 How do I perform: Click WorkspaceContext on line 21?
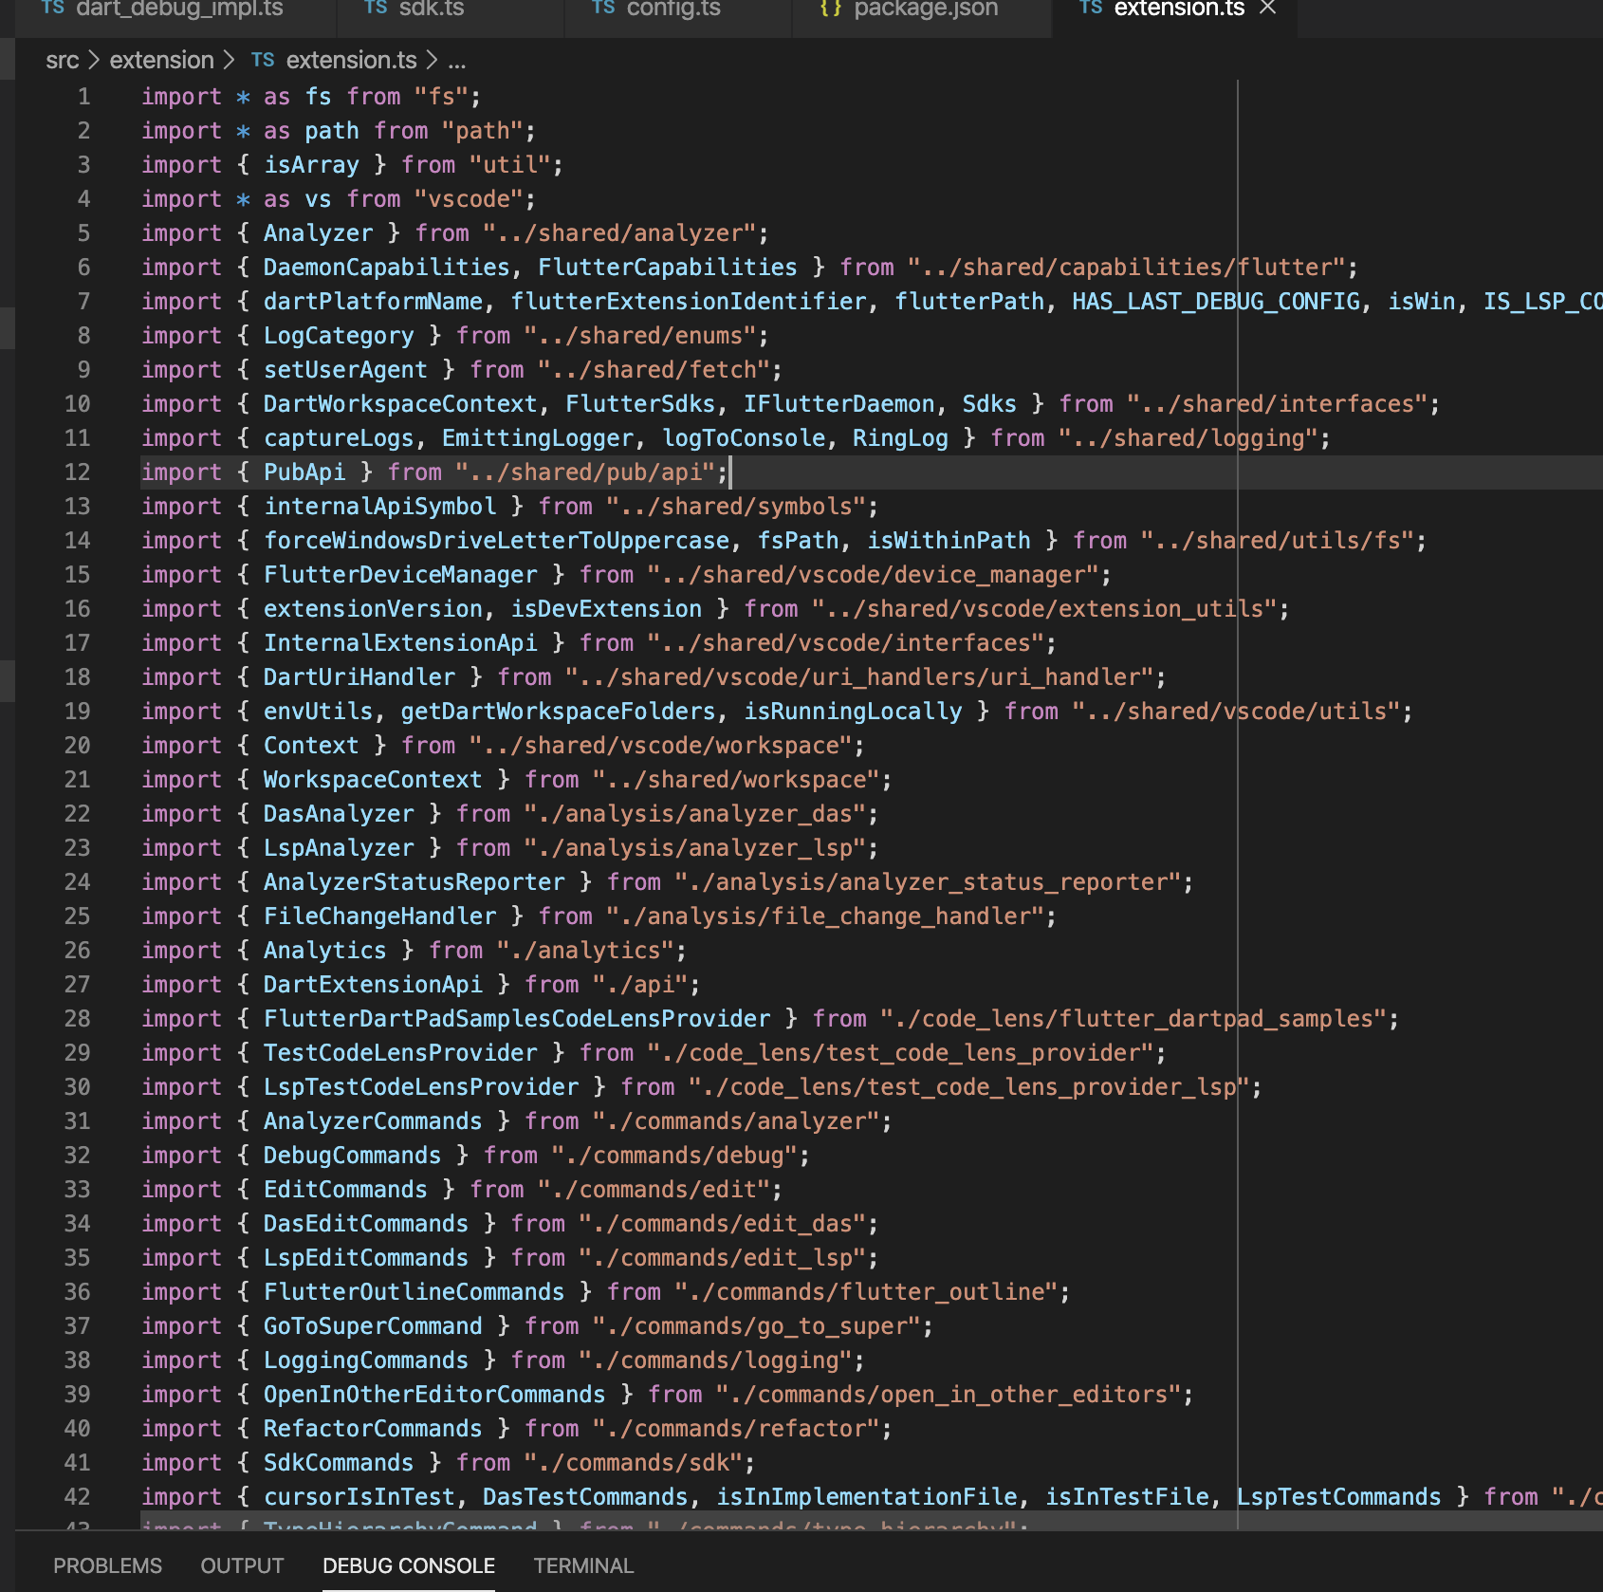[x=374, y=780]
